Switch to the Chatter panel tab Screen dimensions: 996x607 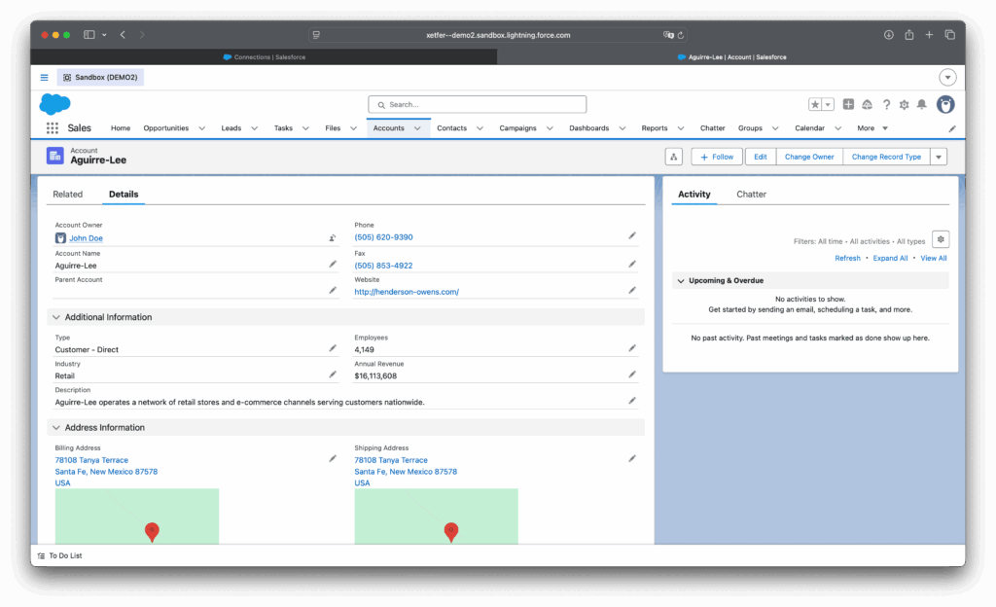click(751, 195)
